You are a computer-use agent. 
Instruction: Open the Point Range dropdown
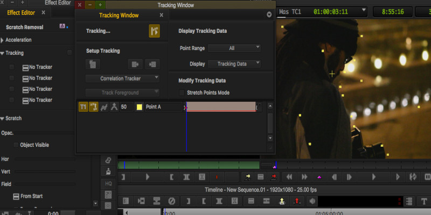234,48
